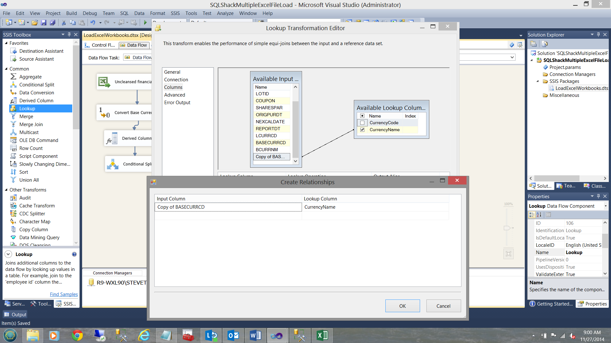Click the Aggregate sigma icon in toolbox
The width and height of the screenshot is (611, 343).
(x=13, y=77)
